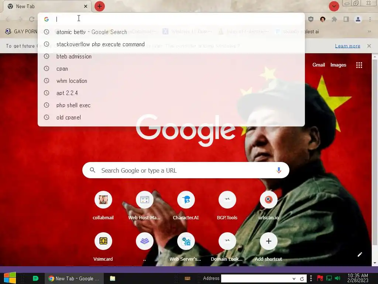Screen dimensions: 378x284
Task: Reload the page with the refresh icon
Action: 32,19
